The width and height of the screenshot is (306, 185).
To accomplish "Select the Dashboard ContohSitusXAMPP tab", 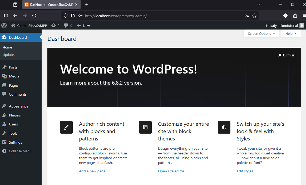I will point(51,4).
